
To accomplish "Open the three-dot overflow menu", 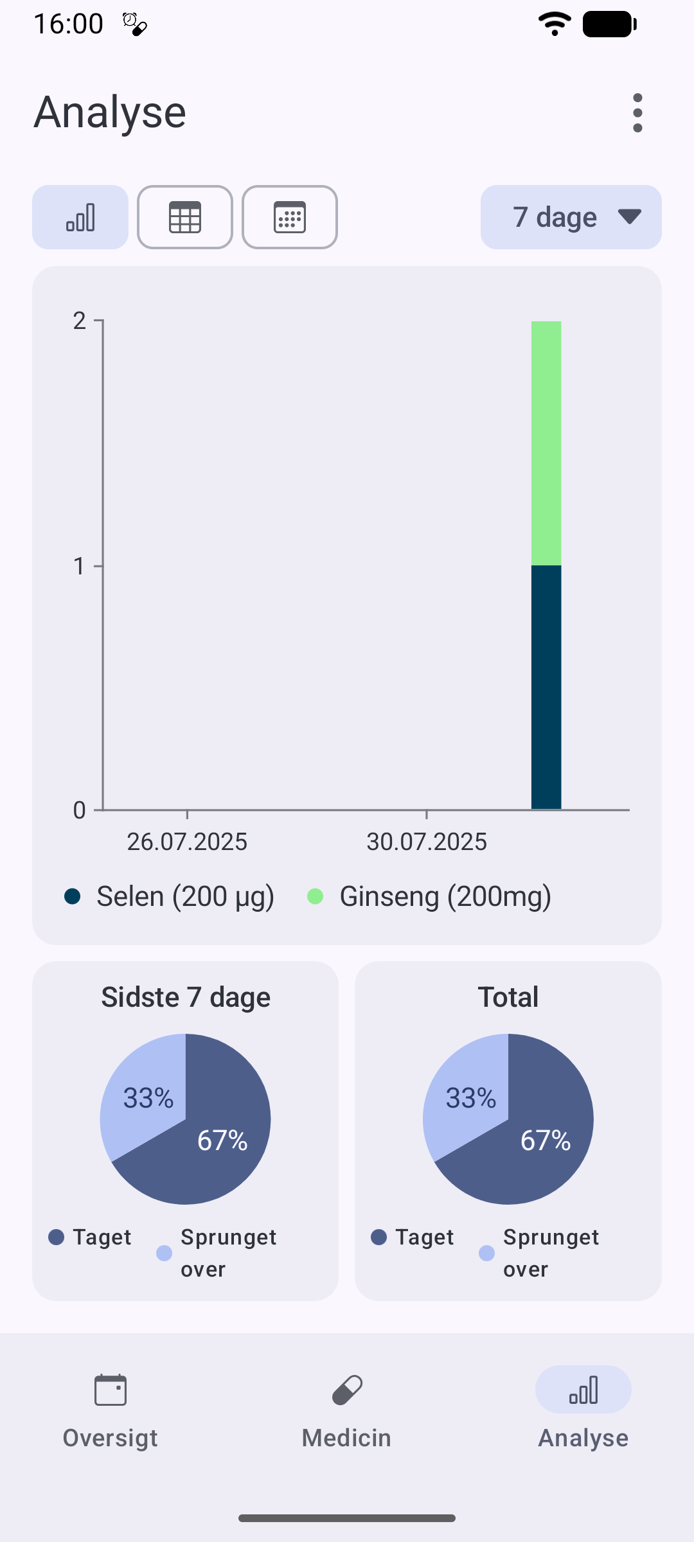I will 637,113.
